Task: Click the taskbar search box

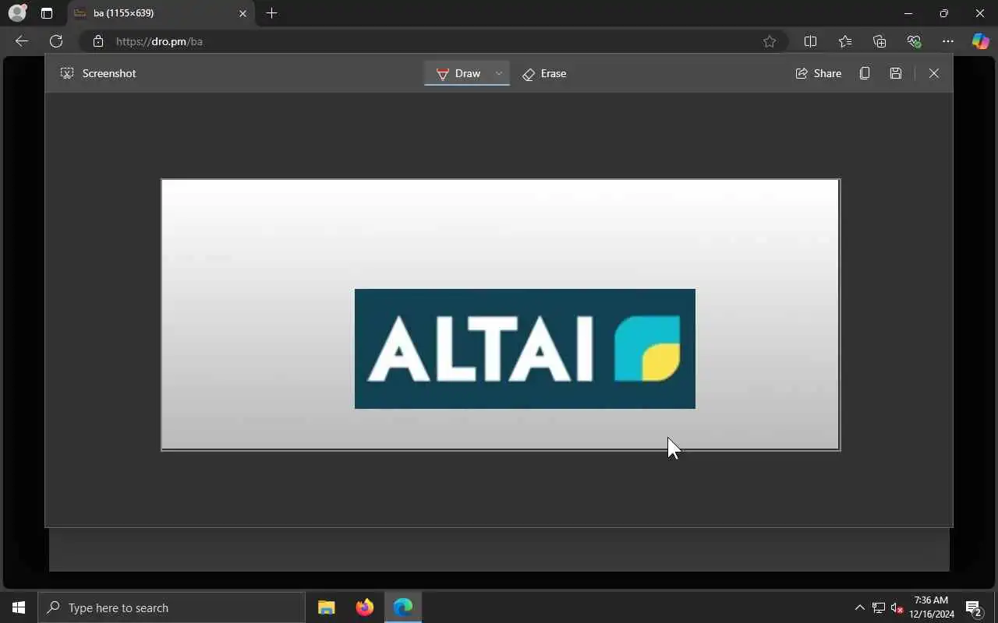Action: pos(172,607)
